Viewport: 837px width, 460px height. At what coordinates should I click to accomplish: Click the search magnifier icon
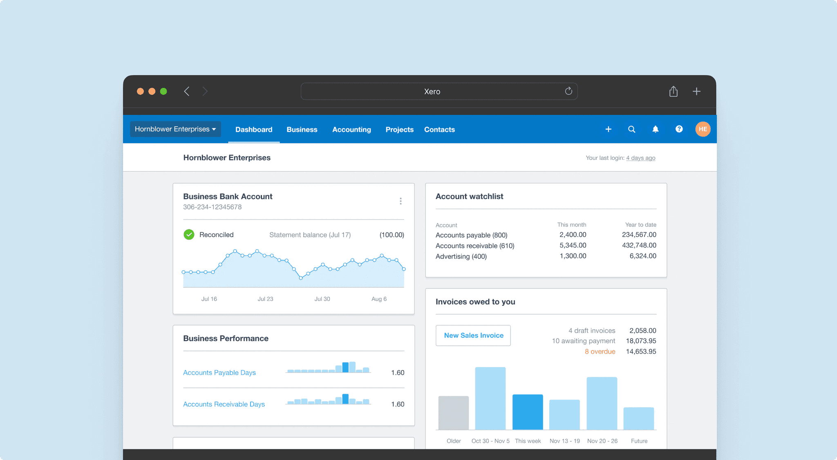[632, 129]
